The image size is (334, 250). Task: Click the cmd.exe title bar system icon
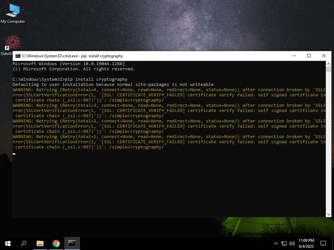18,56
